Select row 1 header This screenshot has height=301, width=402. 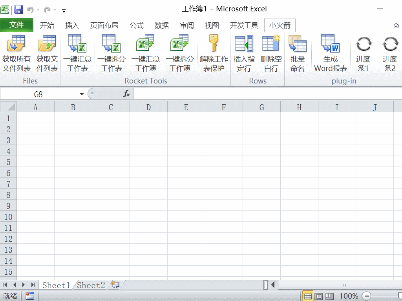coord(8,118)
